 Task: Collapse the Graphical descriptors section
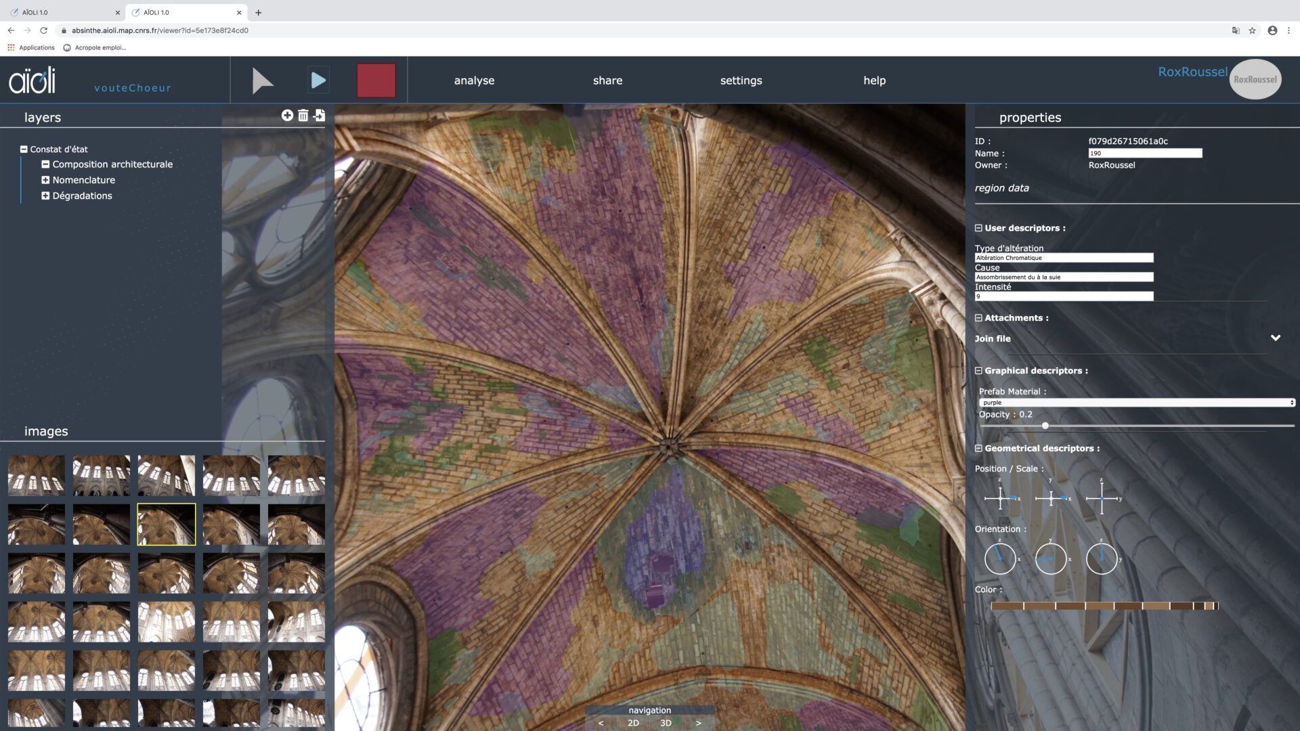(978, 371)
